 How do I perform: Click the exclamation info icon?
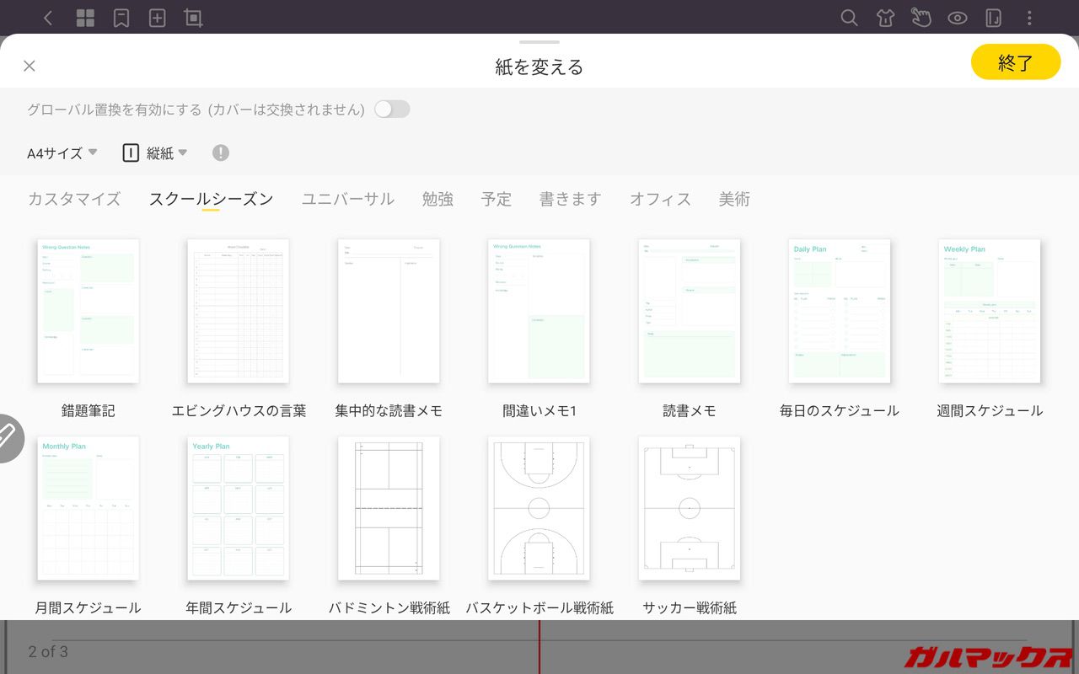pos(220,152)
